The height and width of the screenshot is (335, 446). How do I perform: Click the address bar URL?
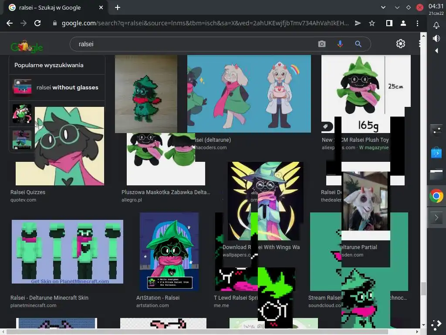tap(205, 24)
